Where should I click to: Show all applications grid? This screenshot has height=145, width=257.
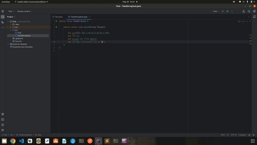point(253,141)
